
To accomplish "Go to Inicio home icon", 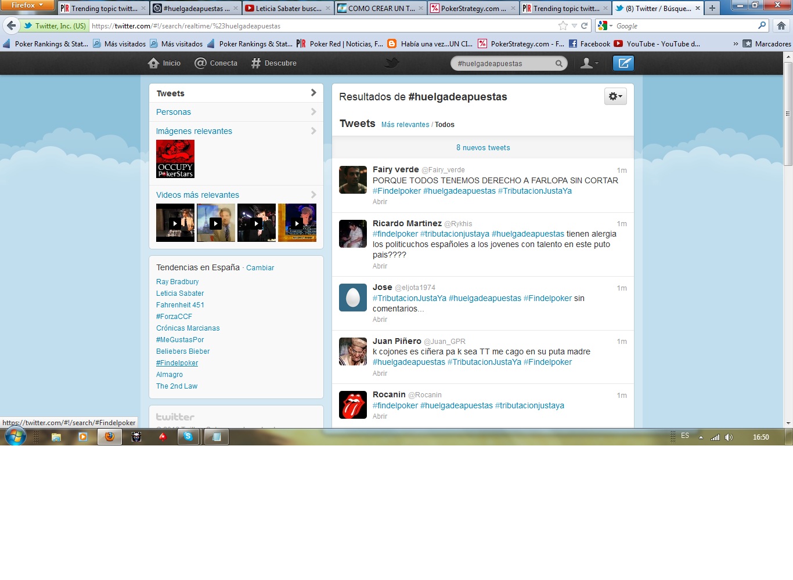I will pyautogui.click(x=153, y=63).
